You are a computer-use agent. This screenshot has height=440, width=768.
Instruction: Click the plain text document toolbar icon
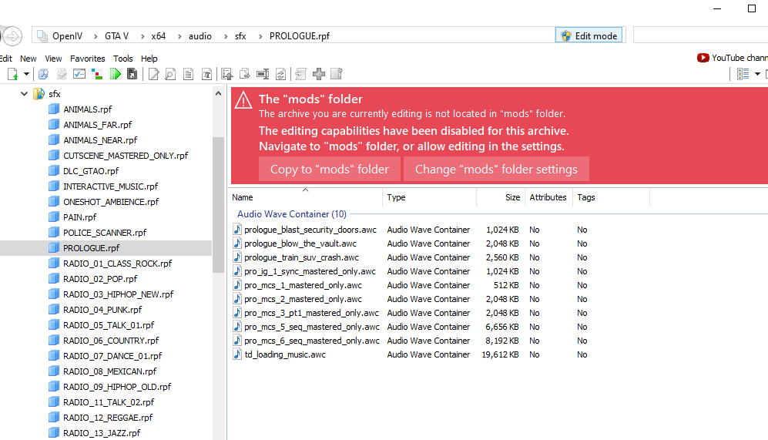click(188, 74)
